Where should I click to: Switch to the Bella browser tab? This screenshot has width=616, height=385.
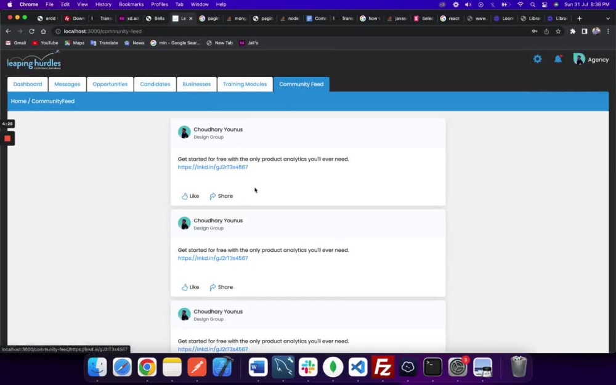click(155, 18)
